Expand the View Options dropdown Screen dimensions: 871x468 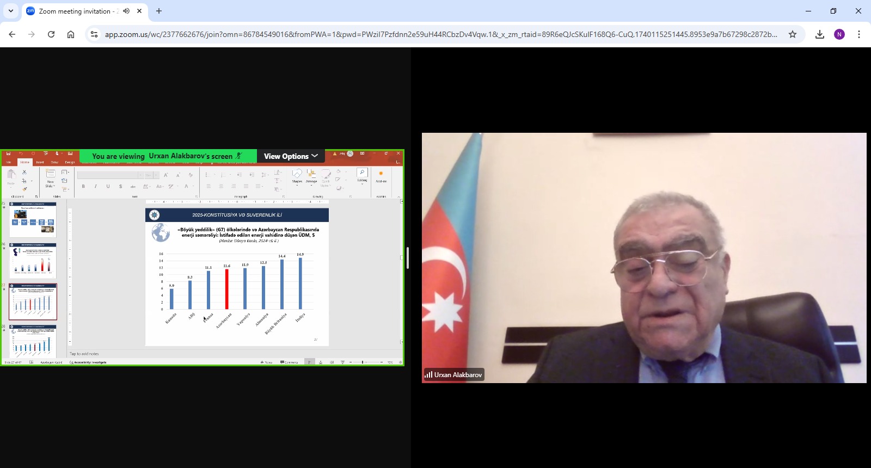pos(291,156)
